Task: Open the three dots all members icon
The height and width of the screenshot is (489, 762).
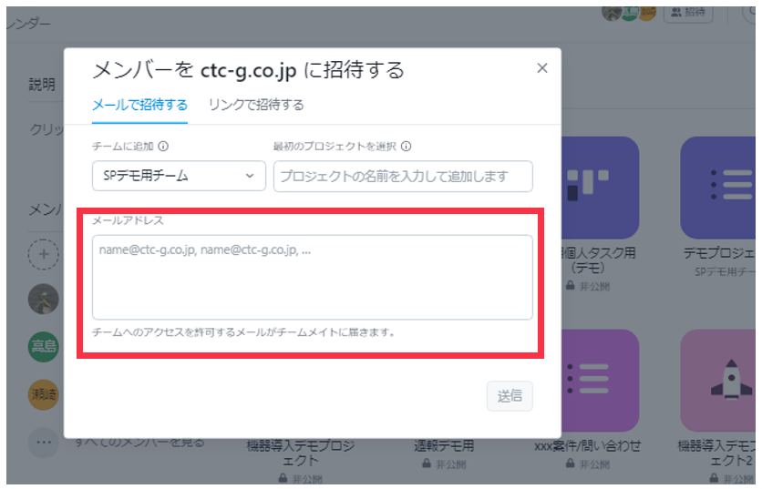Action: tap(43, 443)
